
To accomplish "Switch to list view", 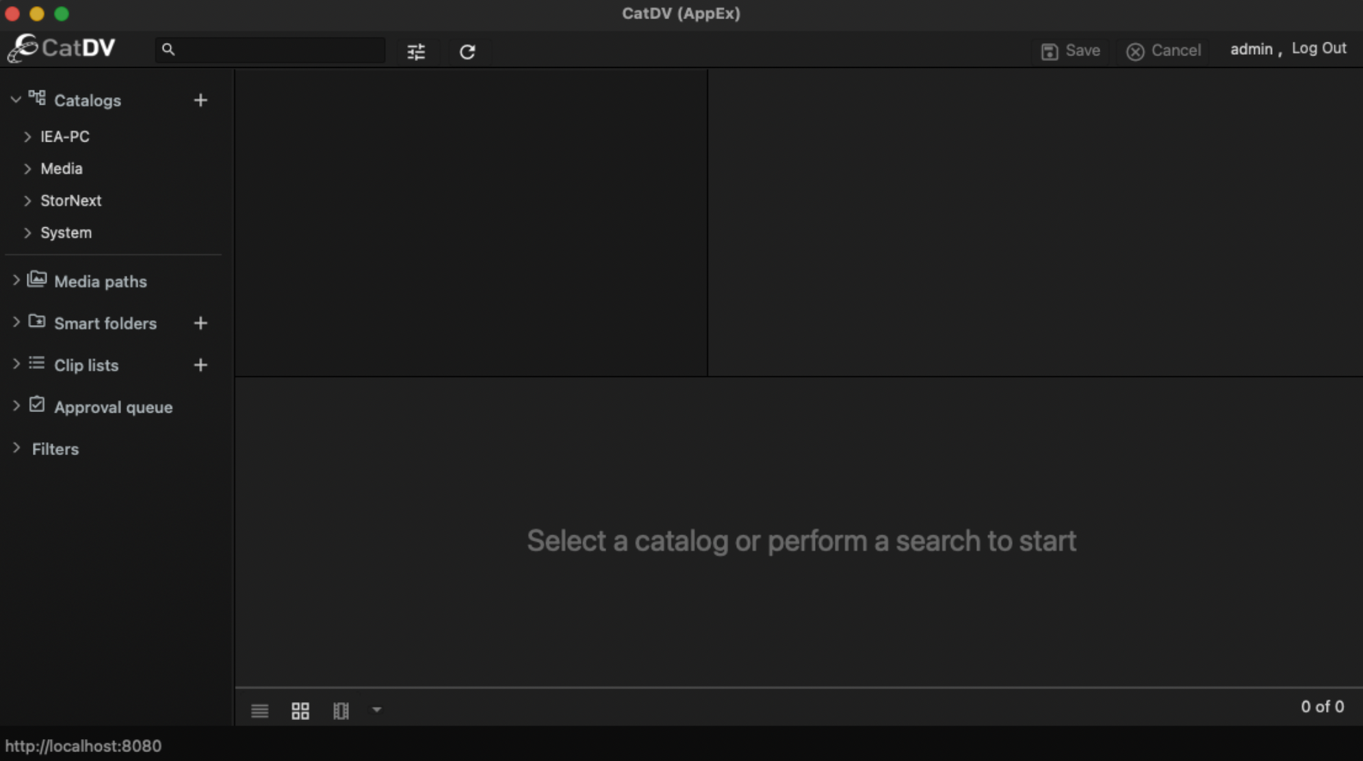I will coord(260,711).
